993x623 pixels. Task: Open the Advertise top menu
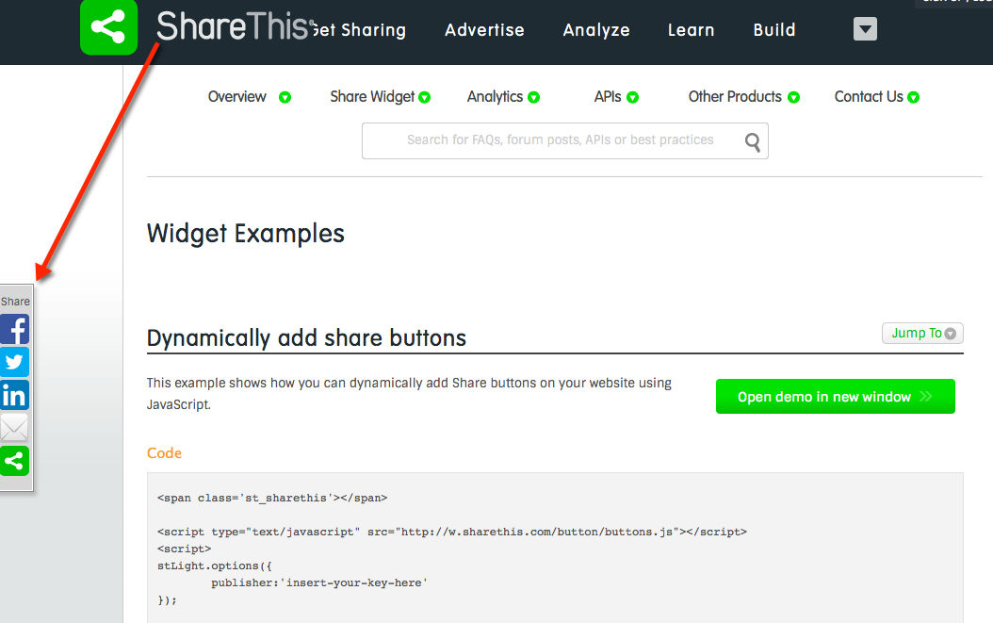click(484, 30)
